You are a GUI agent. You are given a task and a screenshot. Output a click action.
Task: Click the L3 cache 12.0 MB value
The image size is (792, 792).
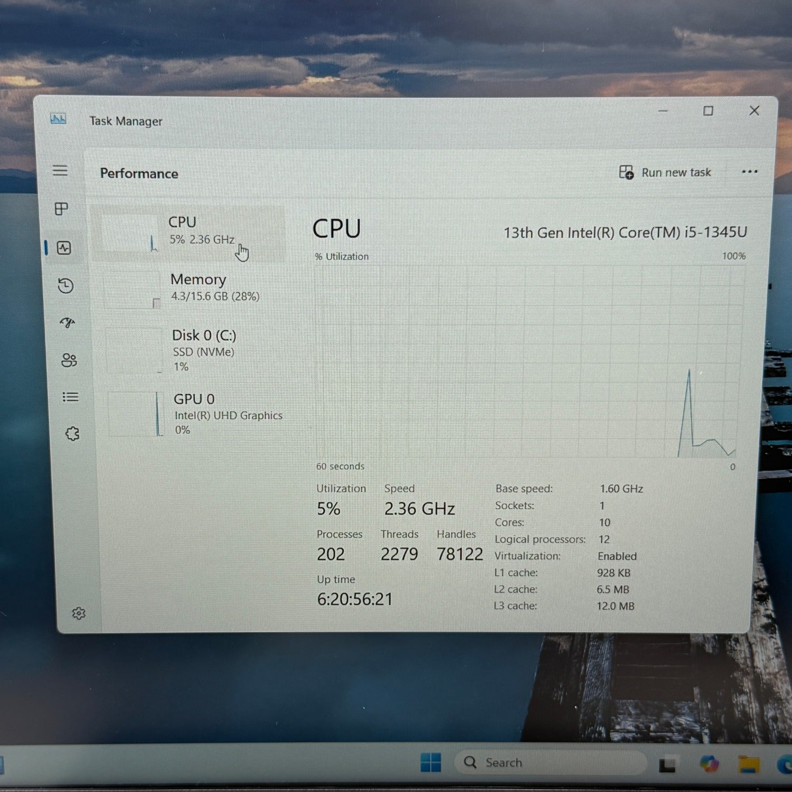615,606
